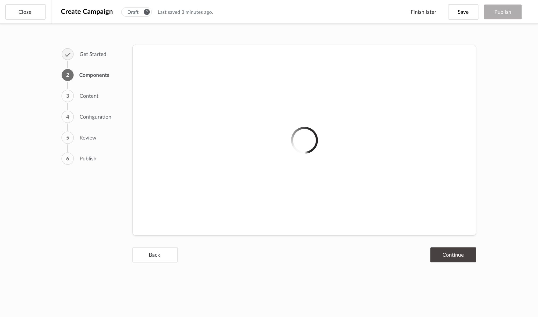Click the step 3 circle icon
This screenshot has height=317, width=538.
coord(68,96)
